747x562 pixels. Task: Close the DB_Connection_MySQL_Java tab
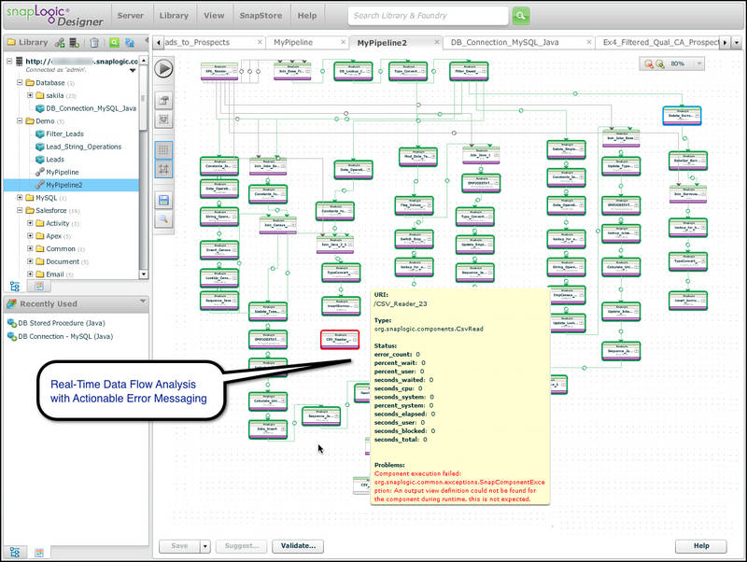point(589,42)
